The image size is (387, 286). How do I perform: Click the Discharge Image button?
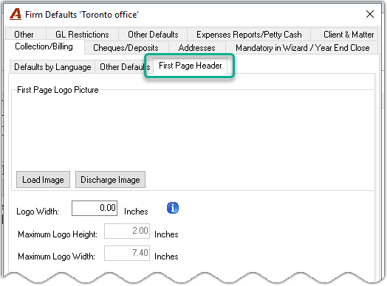point(110,180)
